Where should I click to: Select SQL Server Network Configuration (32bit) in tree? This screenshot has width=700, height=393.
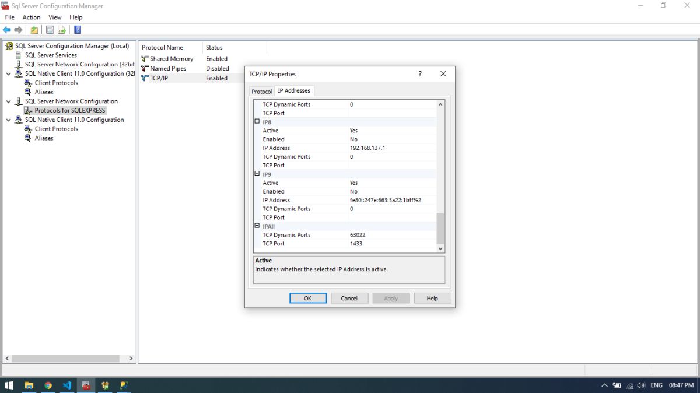(x=79, y=65)
